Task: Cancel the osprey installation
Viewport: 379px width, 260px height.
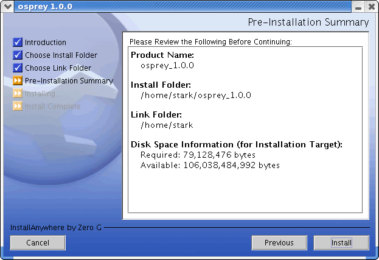Action: [x=38, y=242]
